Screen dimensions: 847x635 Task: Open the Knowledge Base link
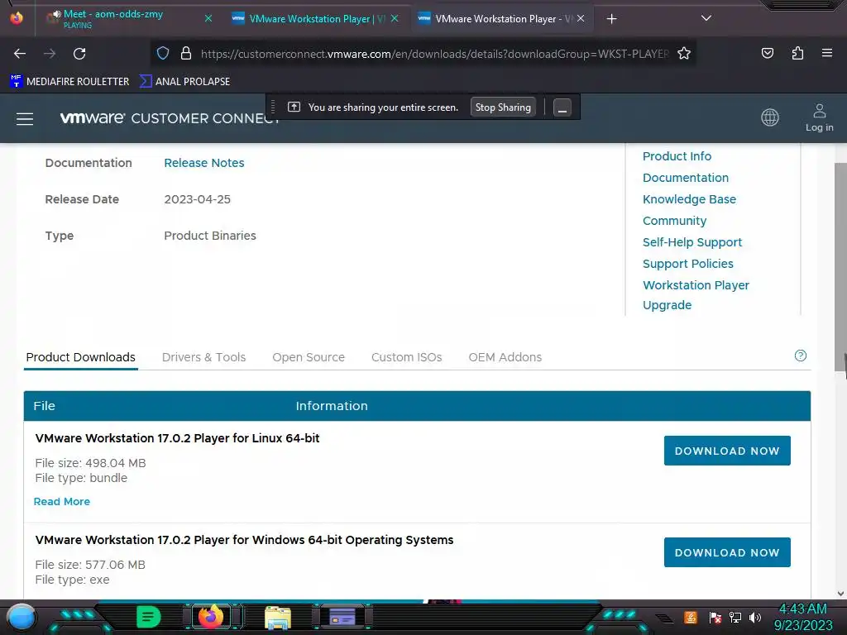click(689, 199)
